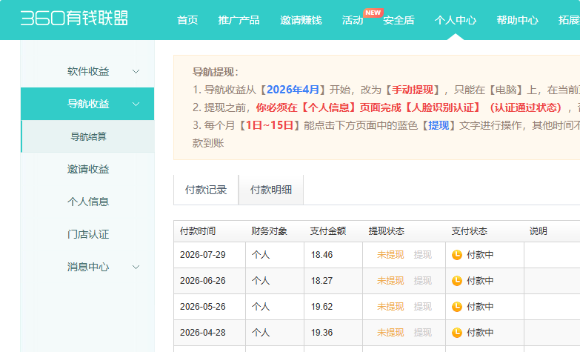Click the amount 18.46
The image size is (580, 352).
(x=321, y=255)
